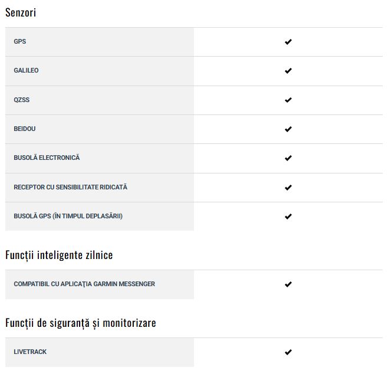The image size is (388, 377).
Task: Click BUSOLĂ GPS (ÎN TIMPUL DEPLASĂRII) label
Action: coord(68,216)
